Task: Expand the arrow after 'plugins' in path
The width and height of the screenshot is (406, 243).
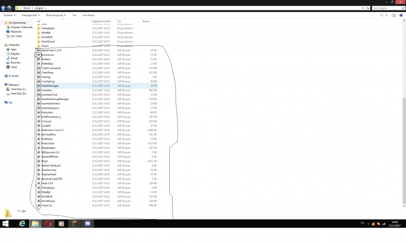Action: click(46, 8)
